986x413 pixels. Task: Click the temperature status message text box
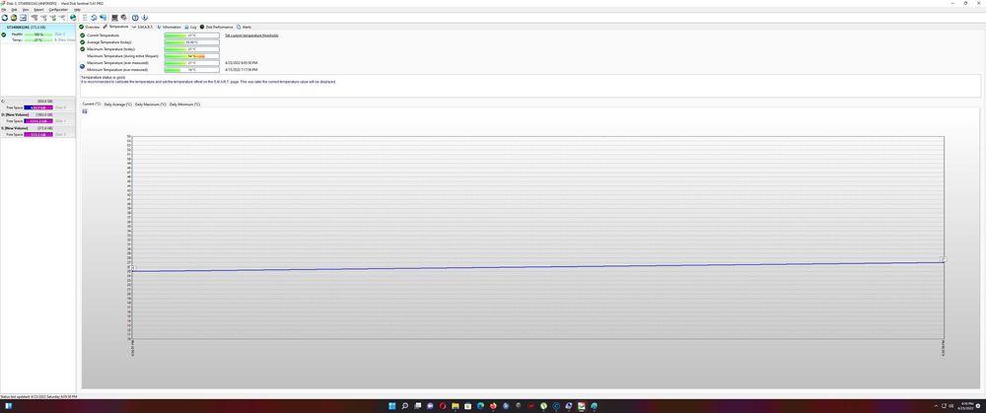click(x=530, y=86)
